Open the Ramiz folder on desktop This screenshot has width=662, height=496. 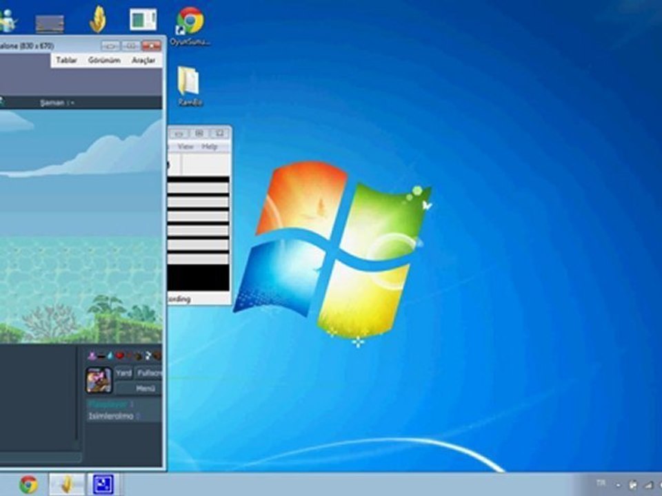189,85
